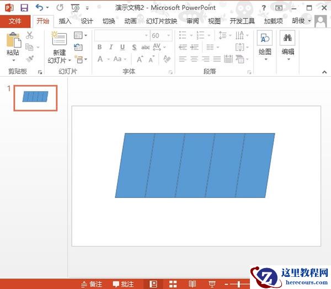This screenshot has width=331, height=289.
Task: Open Font dialog launcher in 字体 group
Action: tap(170, 72)
